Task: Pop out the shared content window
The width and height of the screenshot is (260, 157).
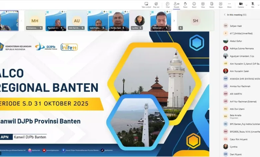Action: [156, 4]
